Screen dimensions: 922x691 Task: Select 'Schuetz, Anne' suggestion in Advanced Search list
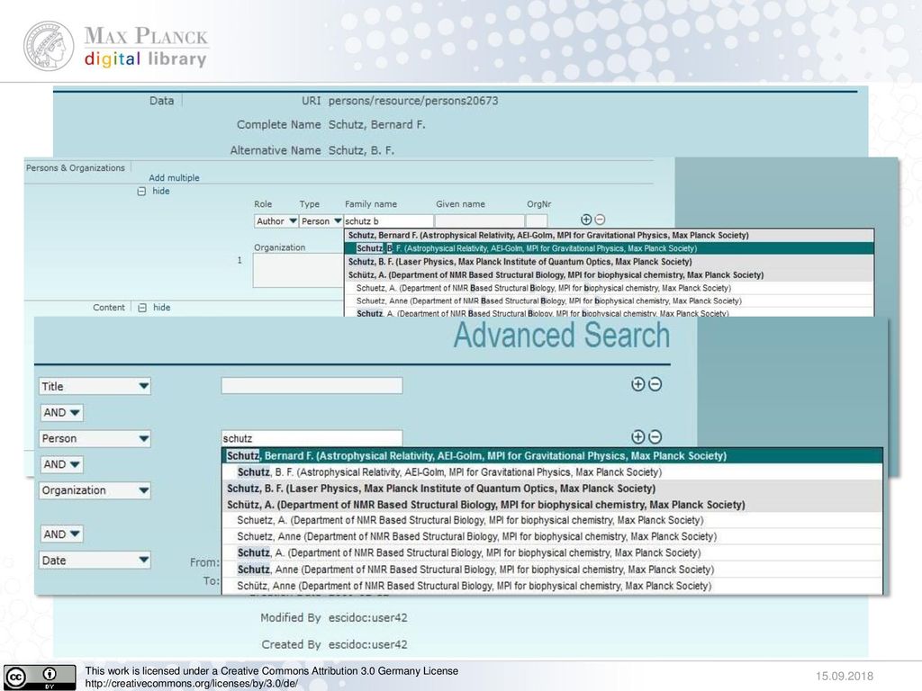(552, 536)
